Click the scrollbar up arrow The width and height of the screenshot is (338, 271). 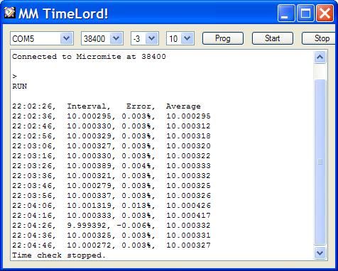320,57
